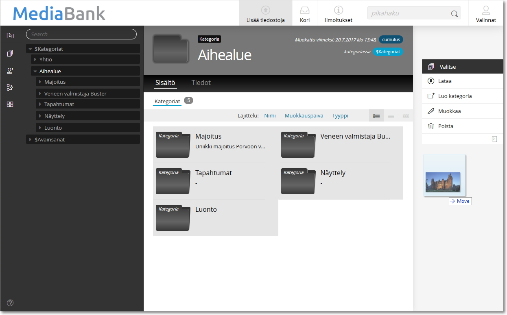Click the Lisää tiedostoja upload icon
507x315 pixels.
(x=265, y=10)
